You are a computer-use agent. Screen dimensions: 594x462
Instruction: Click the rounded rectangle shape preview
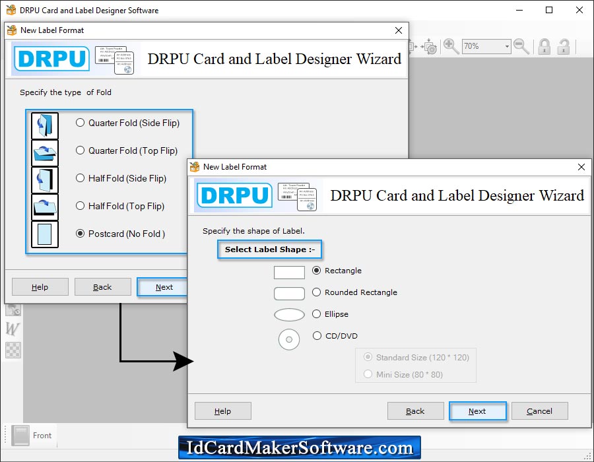(x=290, y=294)
